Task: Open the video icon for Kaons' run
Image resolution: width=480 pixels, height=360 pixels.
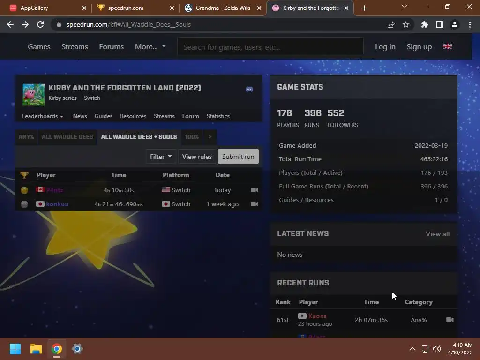Action: [x=450, y=320]
